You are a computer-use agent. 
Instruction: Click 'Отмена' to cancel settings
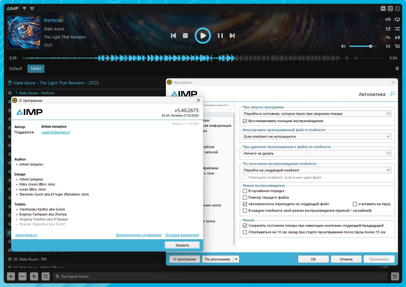pyautogui.click(x=346, y=259)
